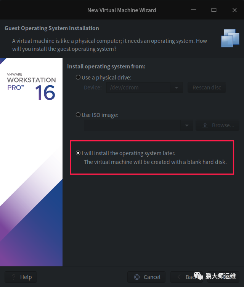Open the ISO image path dropdown arrow
This screenshot has width=244, height=287.
(187, 125)
